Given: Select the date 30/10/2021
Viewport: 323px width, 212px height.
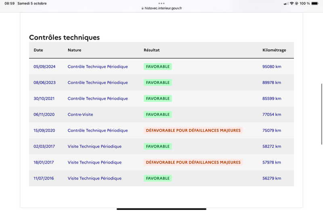Looking at the screenshot, I should point(44,99).
